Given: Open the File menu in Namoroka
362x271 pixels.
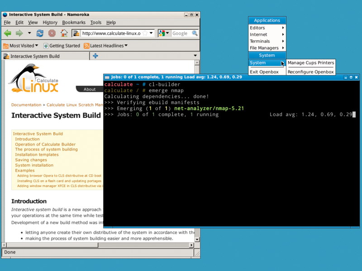Looking at the screenshot, I should click(x=7, y=22).
